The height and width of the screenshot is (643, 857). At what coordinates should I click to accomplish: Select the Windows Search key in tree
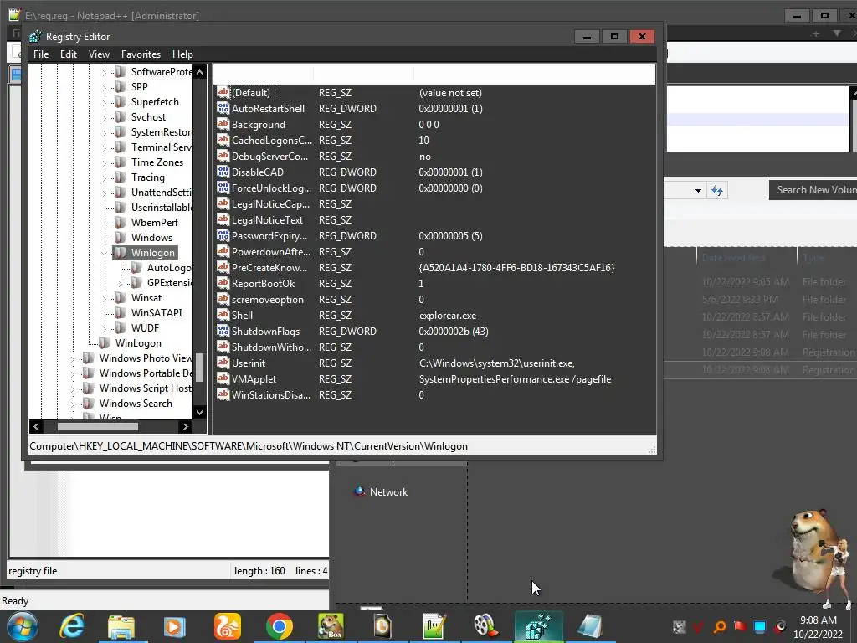point(136,403)
